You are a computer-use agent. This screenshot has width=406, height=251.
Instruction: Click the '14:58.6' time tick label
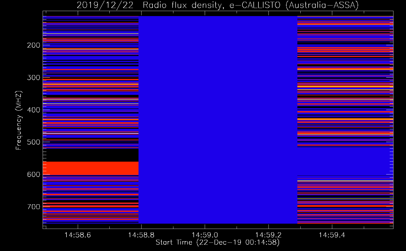[x=78, y=235]
